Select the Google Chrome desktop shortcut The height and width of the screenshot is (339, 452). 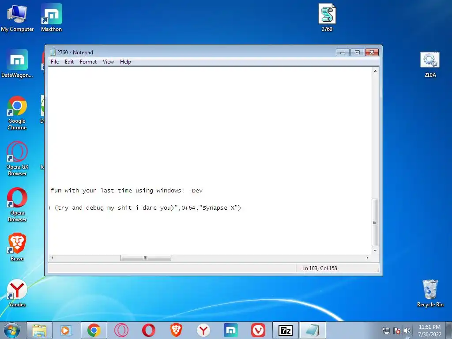(17, 113)
